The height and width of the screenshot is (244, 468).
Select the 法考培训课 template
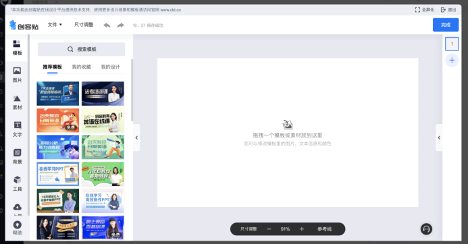click(103, 94)
